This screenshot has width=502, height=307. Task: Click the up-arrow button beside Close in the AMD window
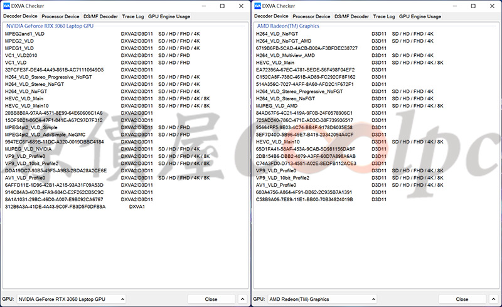(493, 299)
